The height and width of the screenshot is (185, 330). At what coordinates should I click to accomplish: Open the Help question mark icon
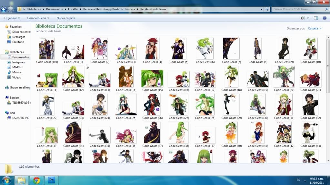(325, 18)
